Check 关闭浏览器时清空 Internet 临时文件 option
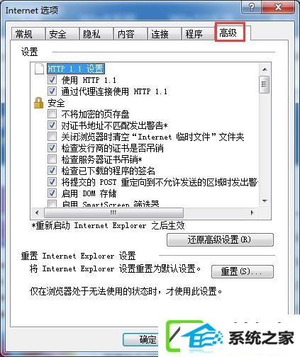This screenshot has width=300, height=357. coord(52,137)
